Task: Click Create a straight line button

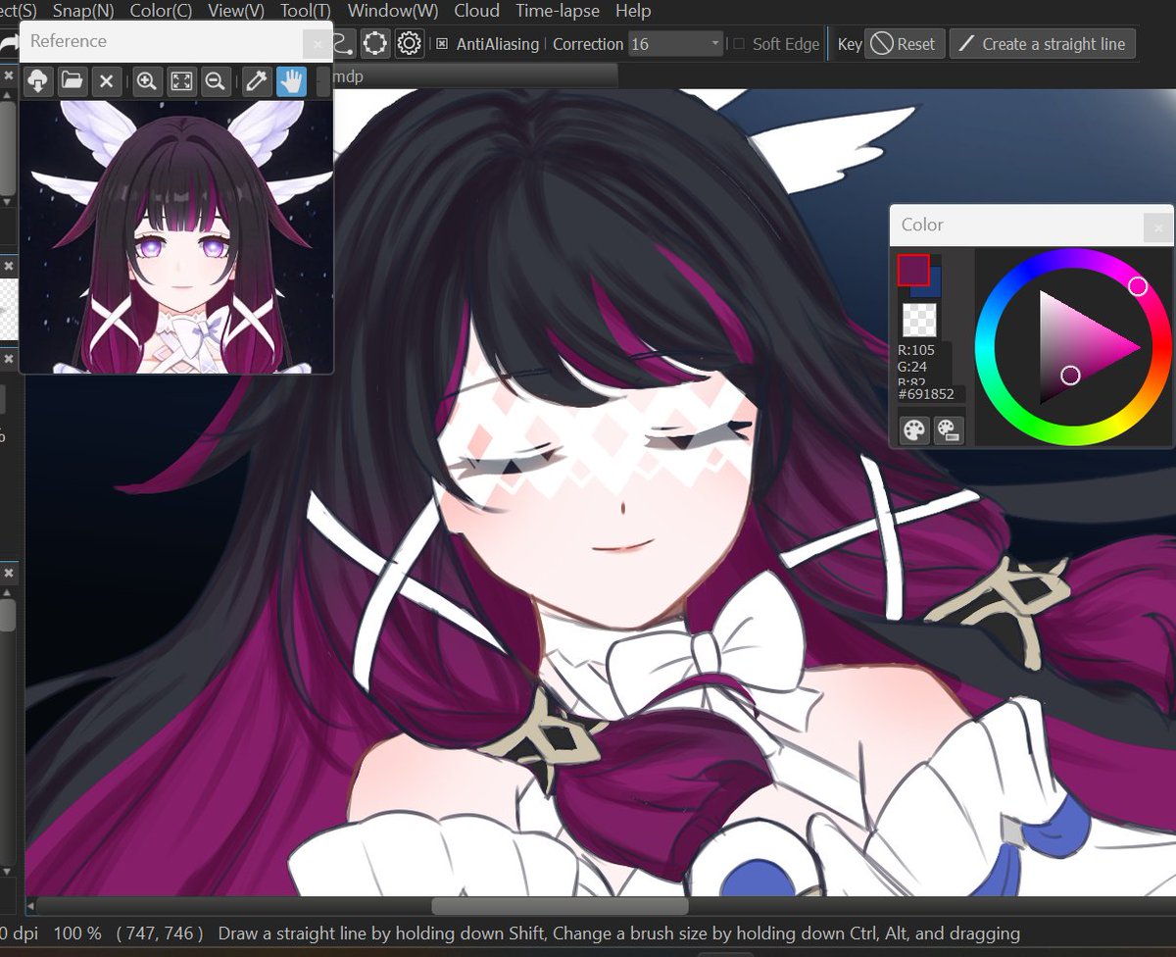Action: 1043,44
